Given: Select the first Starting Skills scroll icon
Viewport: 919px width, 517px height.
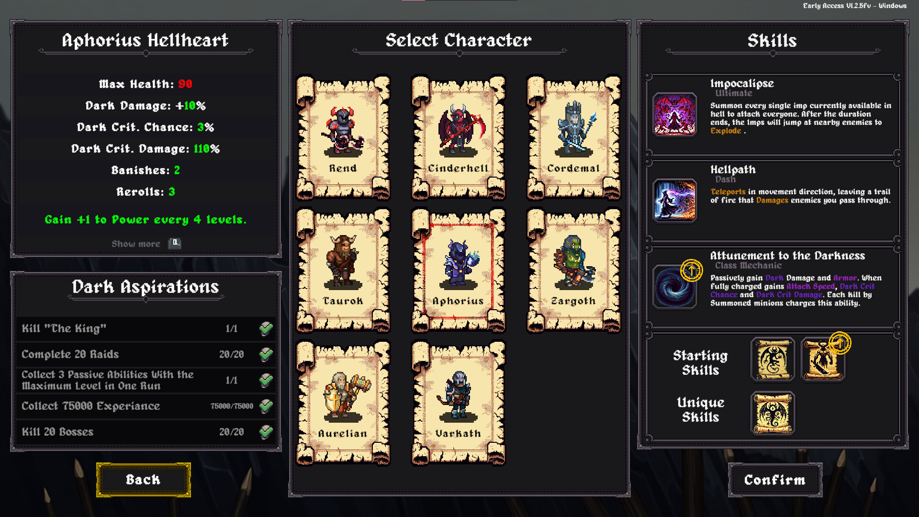Looking at the screenshot, I should click(x=773, y=359).
